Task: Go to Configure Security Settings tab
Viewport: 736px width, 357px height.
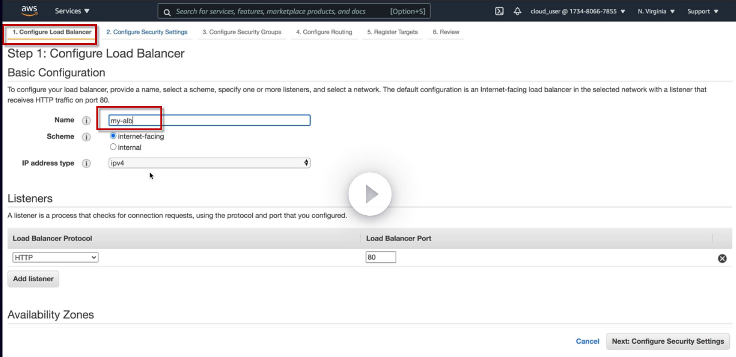Action: 147,32
